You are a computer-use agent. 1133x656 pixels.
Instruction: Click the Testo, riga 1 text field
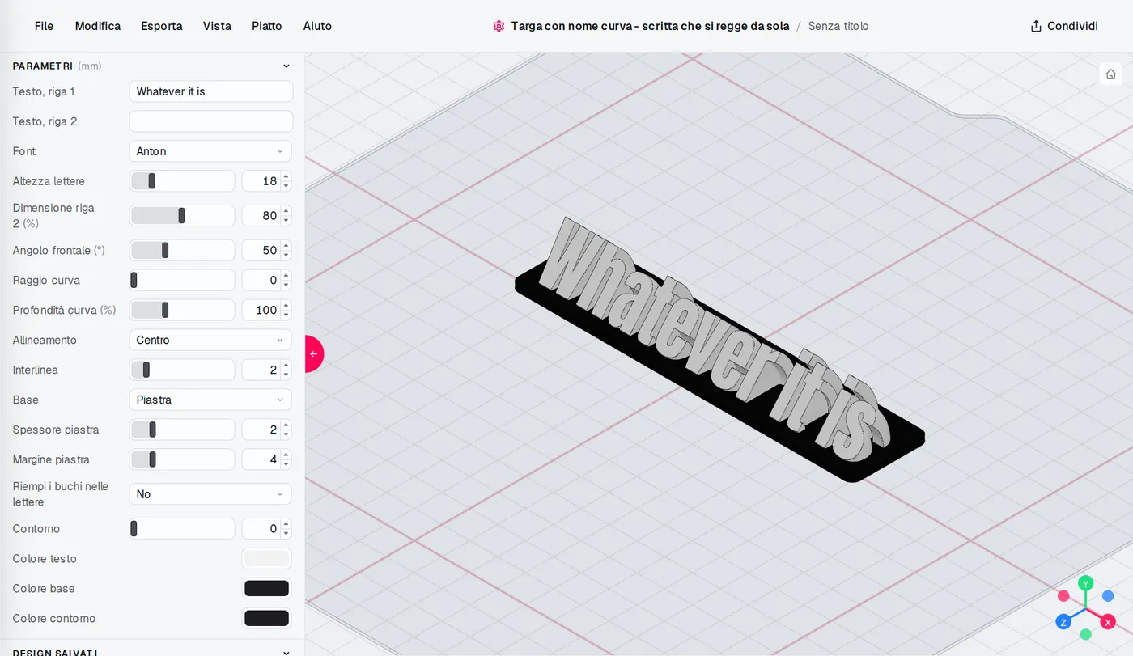pyautogui.click(x=211, y=91)
